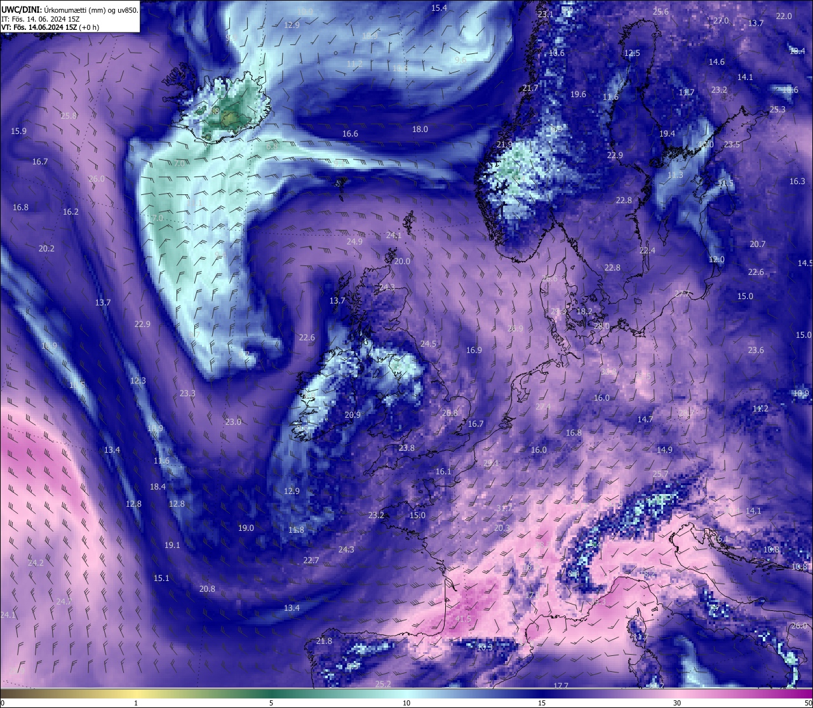Click the 19.0 value on the map
This screenshot has height=708, width=813.
[246, 528]
